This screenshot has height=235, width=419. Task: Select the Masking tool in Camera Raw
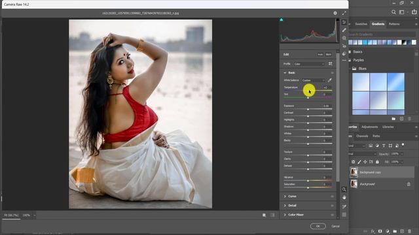(344, 38)
